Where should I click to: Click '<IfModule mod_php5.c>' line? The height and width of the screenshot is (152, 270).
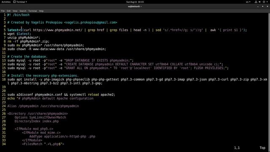tap(34, 128)
